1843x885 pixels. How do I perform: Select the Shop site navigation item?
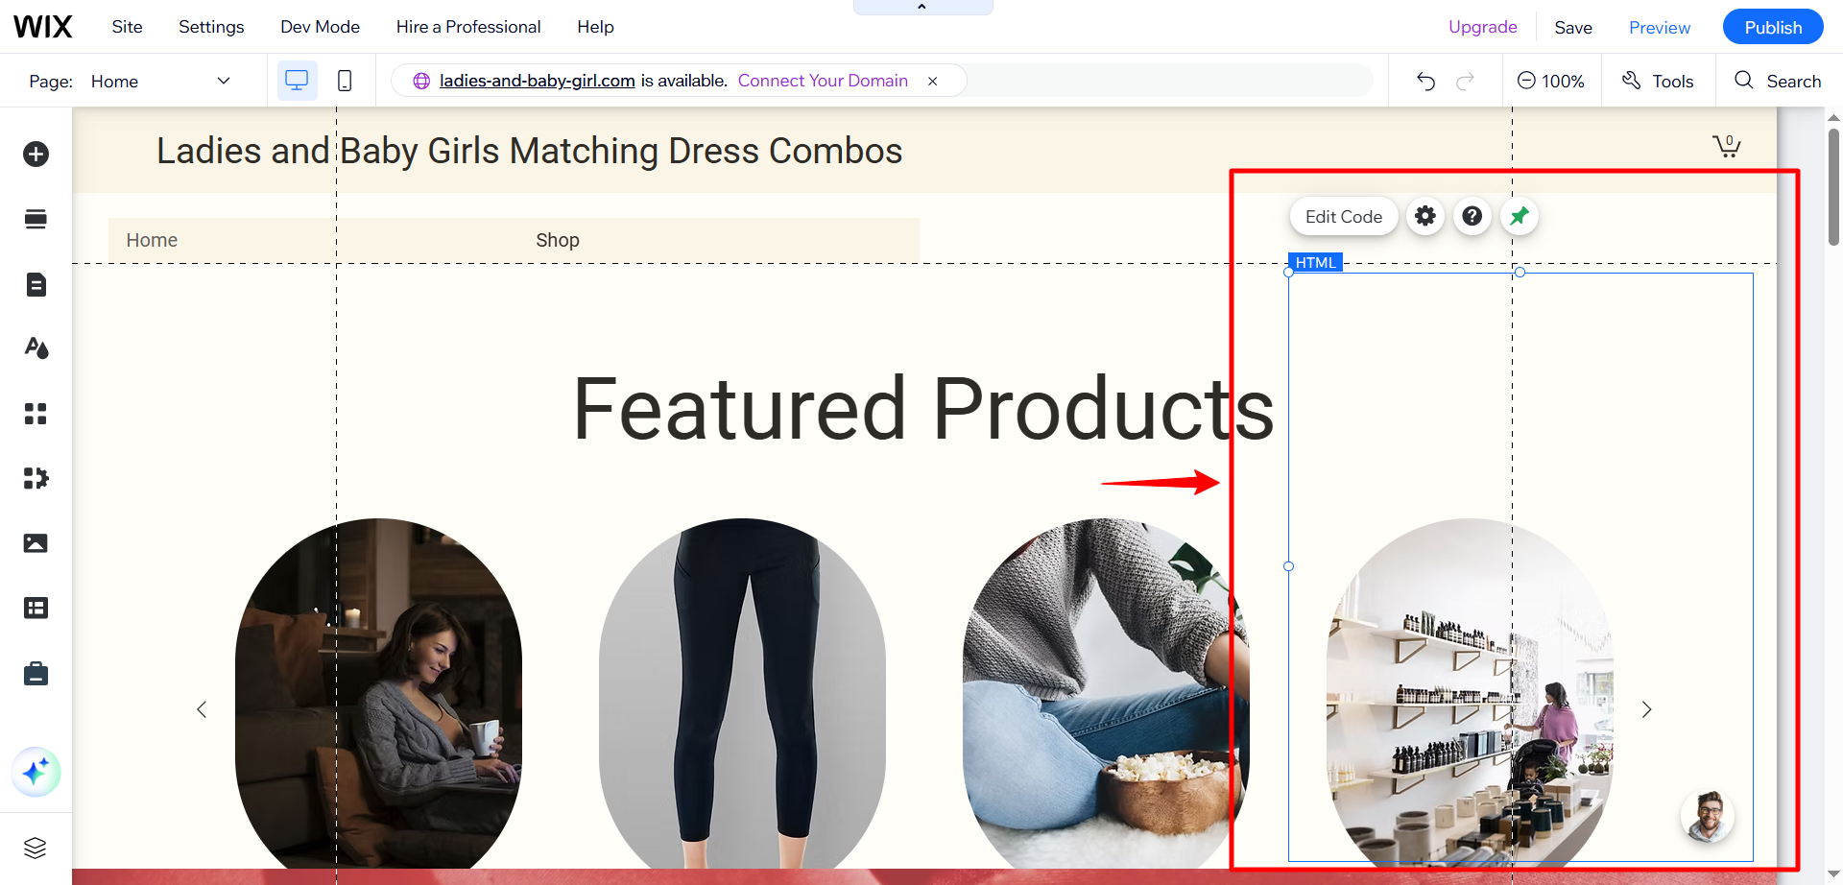point(558,240)
